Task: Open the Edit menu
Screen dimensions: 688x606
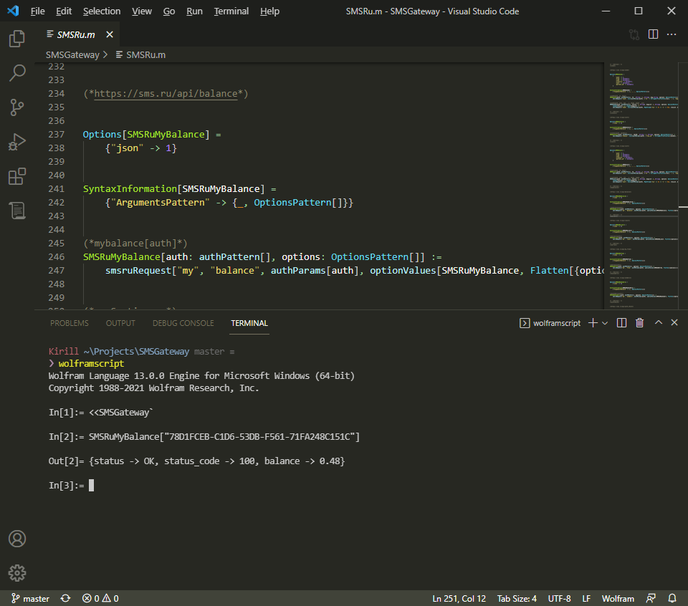Action: click(x=64, y=11)
